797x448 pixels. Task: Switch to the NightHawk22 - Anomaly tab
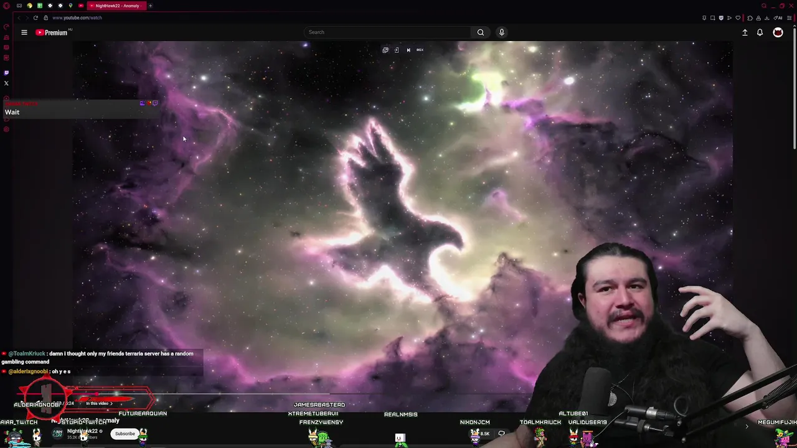(x=116, y=6)
